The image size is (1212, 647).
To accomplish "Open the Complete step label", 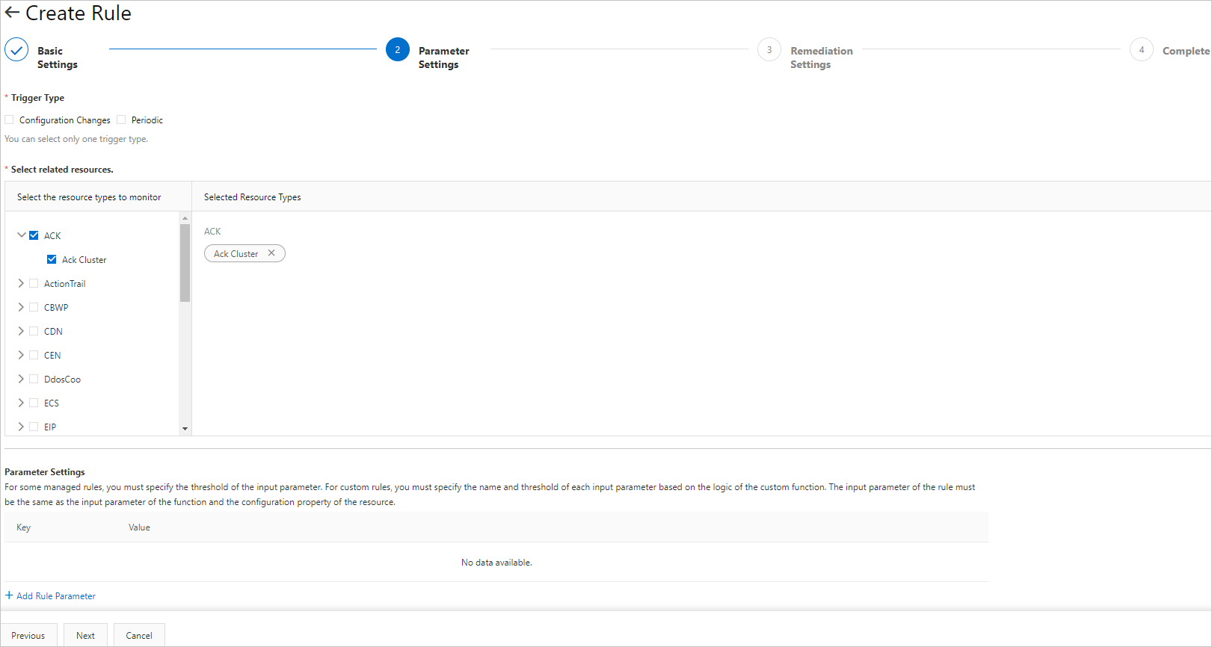I will pos(1186,51).
